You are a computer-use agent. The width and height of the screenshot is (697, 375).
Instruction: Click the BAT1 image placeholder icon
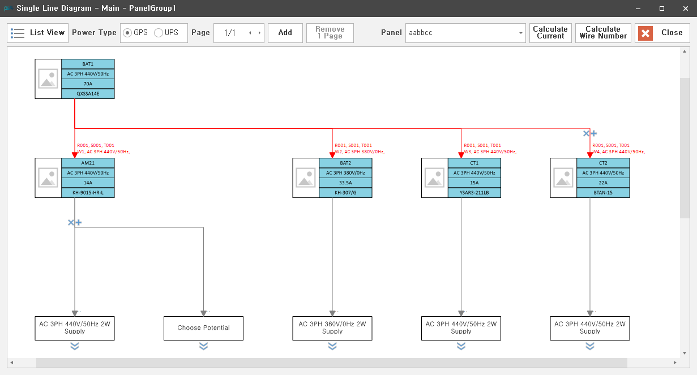click(48, 79)
